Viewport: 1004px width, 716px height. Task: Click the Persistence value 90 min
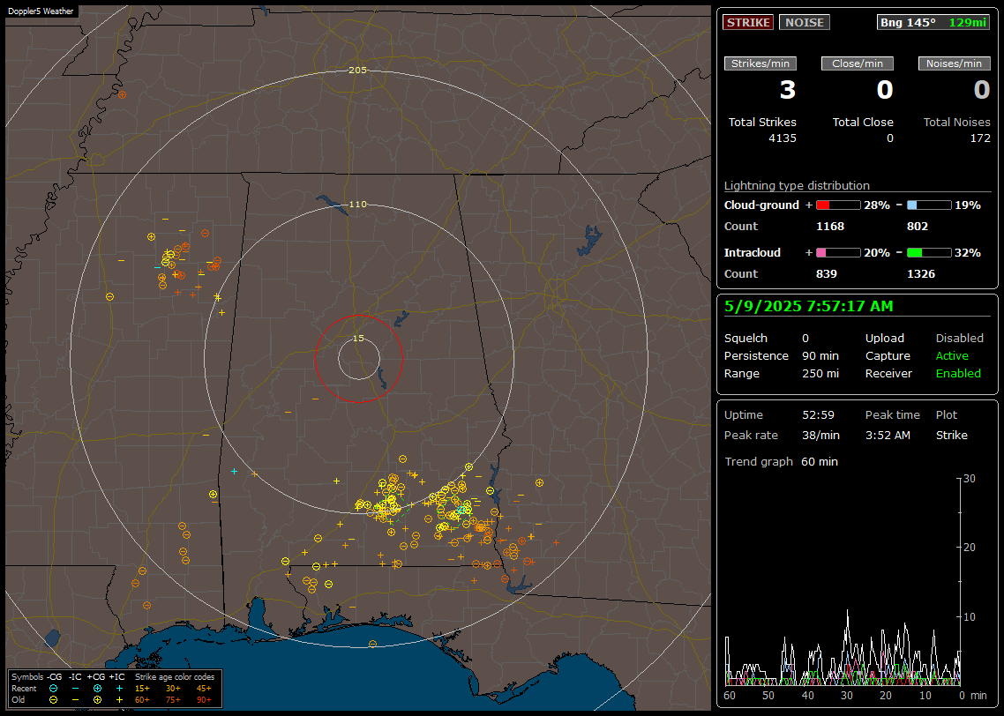[x=820, y=355]
